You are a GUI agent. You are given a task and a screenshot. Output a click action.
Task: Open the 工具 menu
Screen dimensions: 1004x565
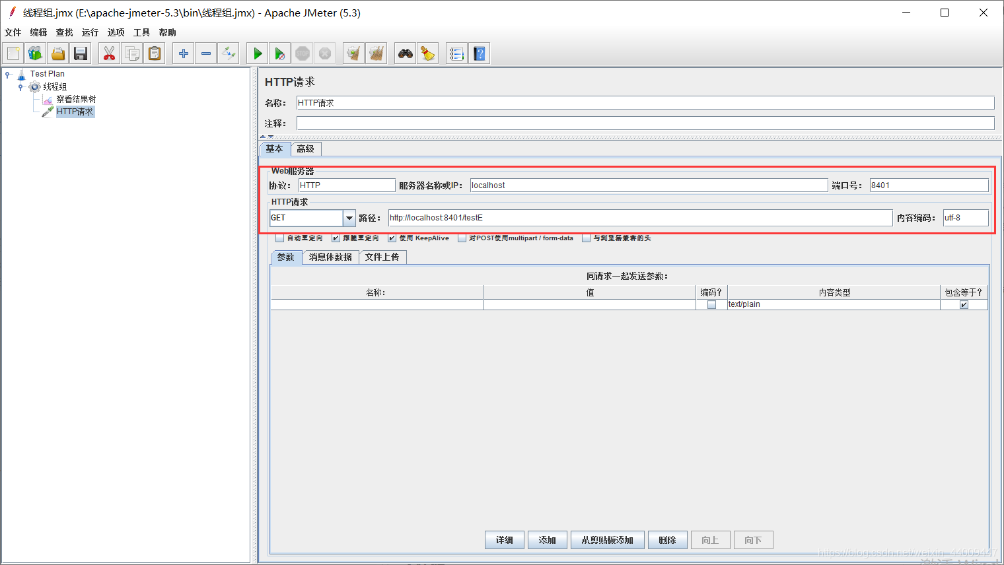tap(141, 32)
